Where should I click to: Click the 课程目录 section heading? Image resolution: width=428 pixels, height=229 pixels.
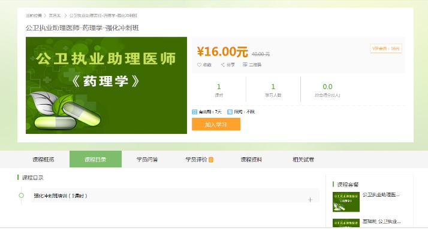(33, 178)
